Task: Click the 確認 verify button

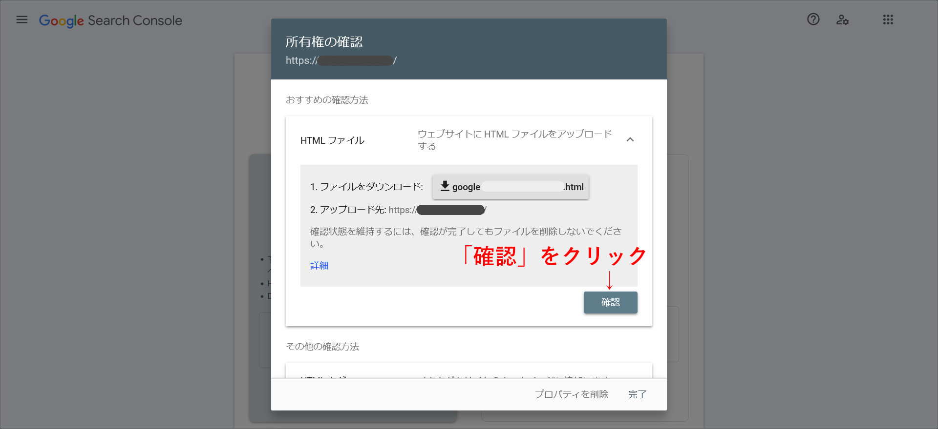Action: pyautogui.click(x=611, y=302)
